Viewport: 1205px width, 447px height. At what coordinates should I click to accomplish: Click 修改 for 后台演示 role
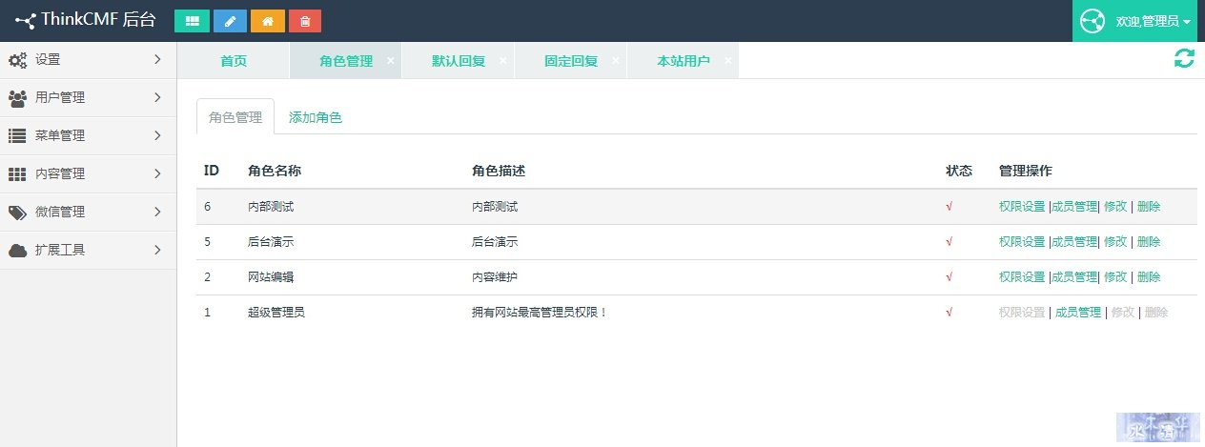click(1115, 241)
